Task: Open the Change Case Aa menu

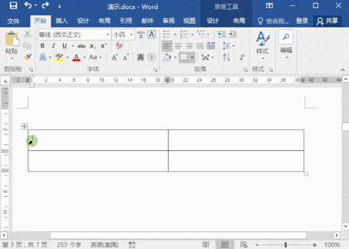Action: tap(95, 57)
